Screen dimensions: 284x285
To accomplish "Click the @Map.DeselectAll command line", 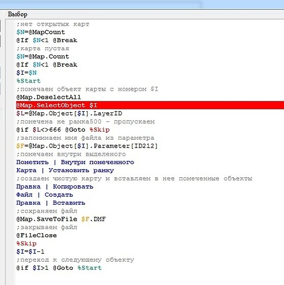I will click(x=48, y=97).
